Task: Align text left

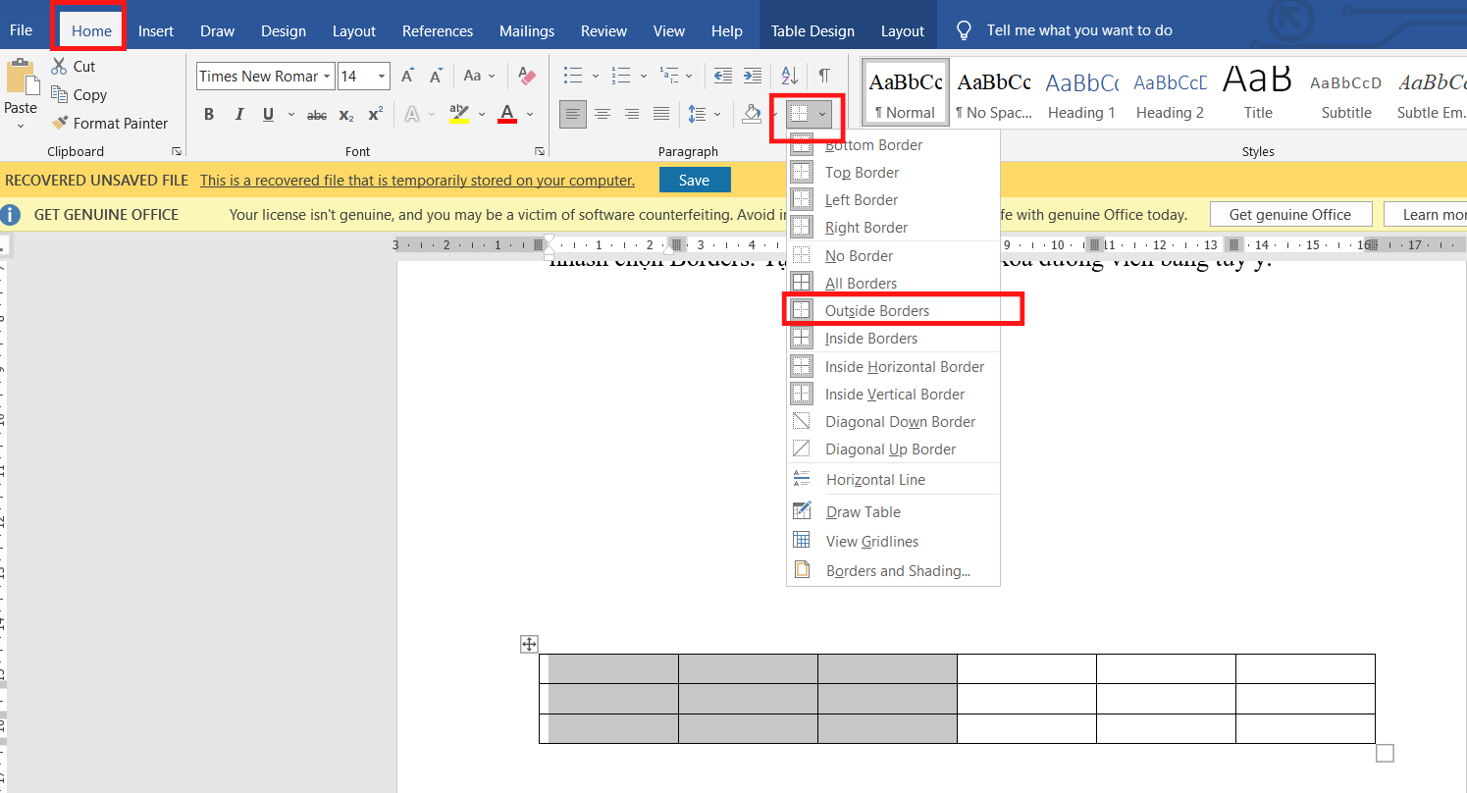Action: click(573, 115)
